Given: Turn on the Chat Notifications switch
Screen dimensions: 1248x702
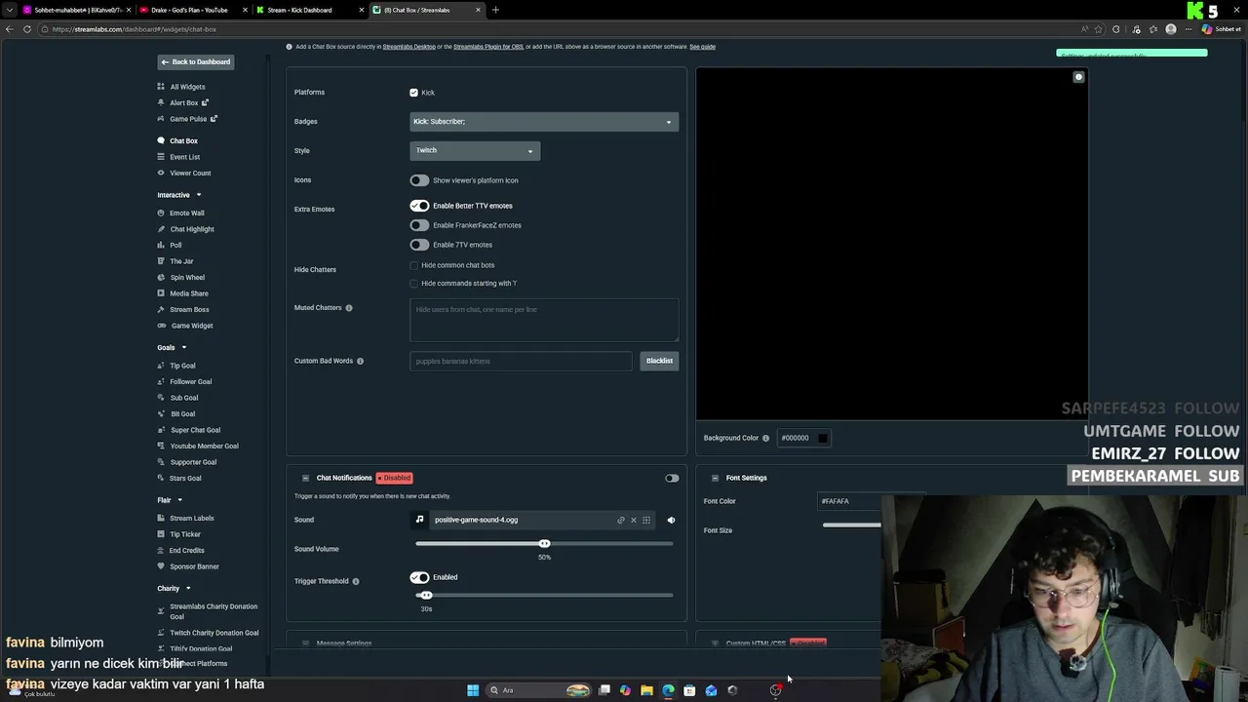Looking at the screenshot, I should click(672, 478).
